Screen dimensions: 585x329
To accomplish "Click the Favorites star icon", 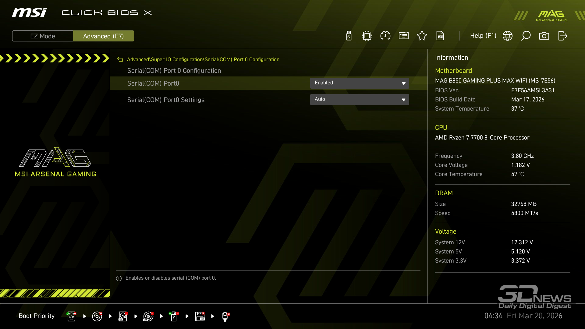I will [422, 36].
